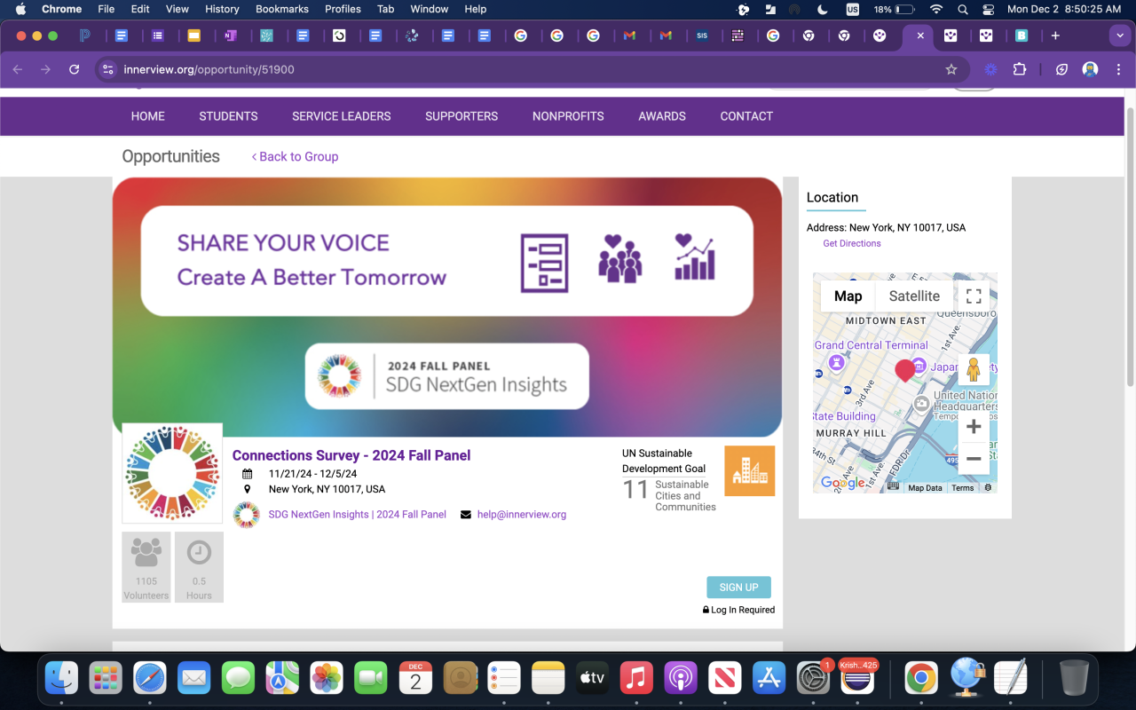1136x710 pixels.
Task: Close the active Chrome tab
Action: pyautogui.click(x=920, y=35)
